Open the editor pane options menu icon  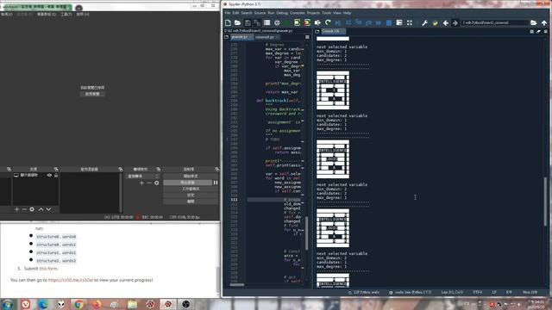coord(307,37)
